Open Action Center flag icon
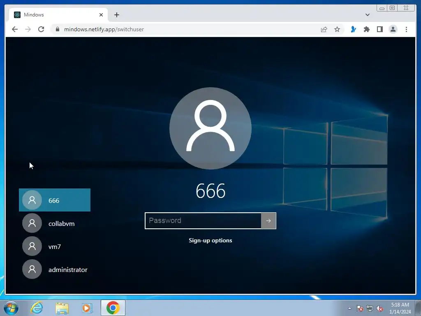This screenshot has width=421, height=316. [x=360, y=309]
